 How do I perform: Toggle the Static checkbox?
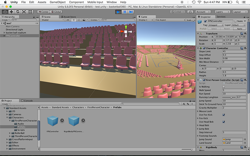pyautogui.click(x=235, y=21)
